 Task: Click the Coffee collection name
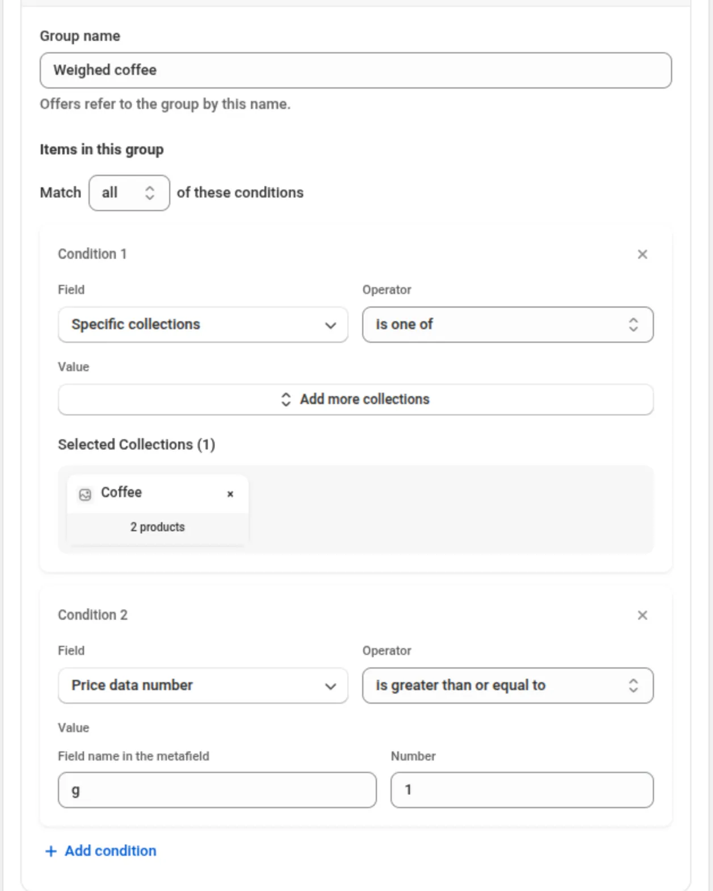point(121,493)
